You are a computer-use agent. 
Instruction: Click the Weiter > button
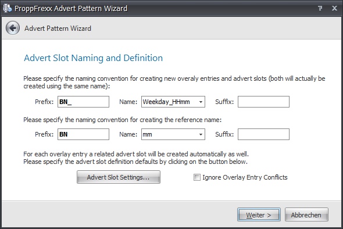click(259, 214)
